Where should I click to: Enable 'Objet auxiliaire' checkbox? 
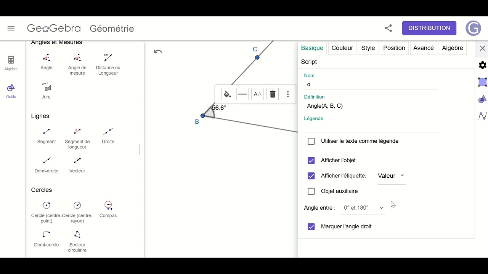(x=311, y=191)
